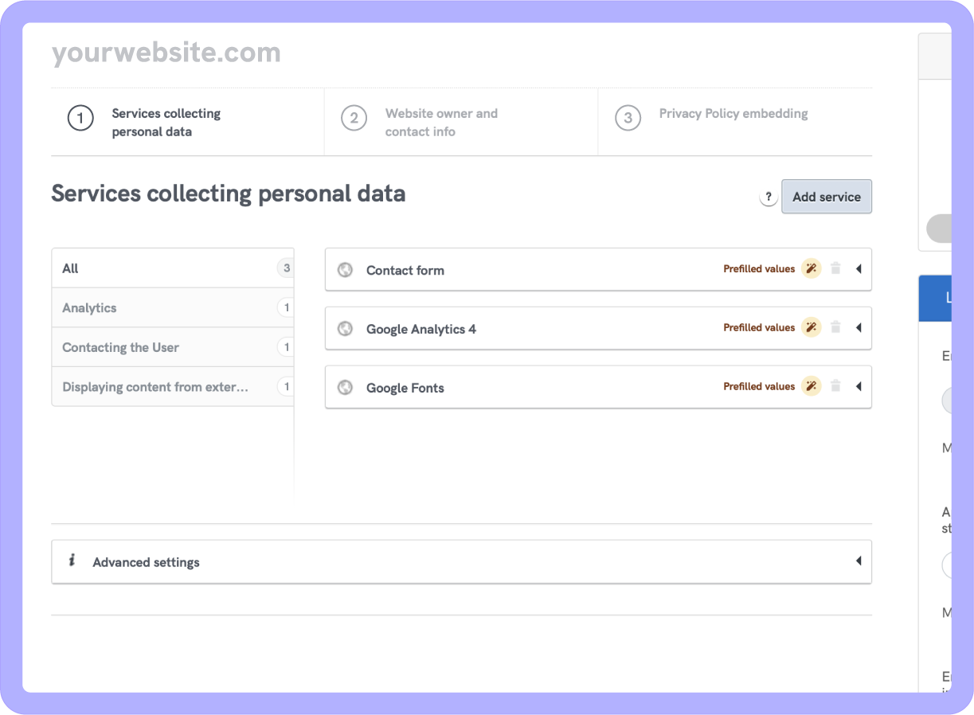Click the Add service button
Viewport: 974px width, 715px height.
[826, 197]
